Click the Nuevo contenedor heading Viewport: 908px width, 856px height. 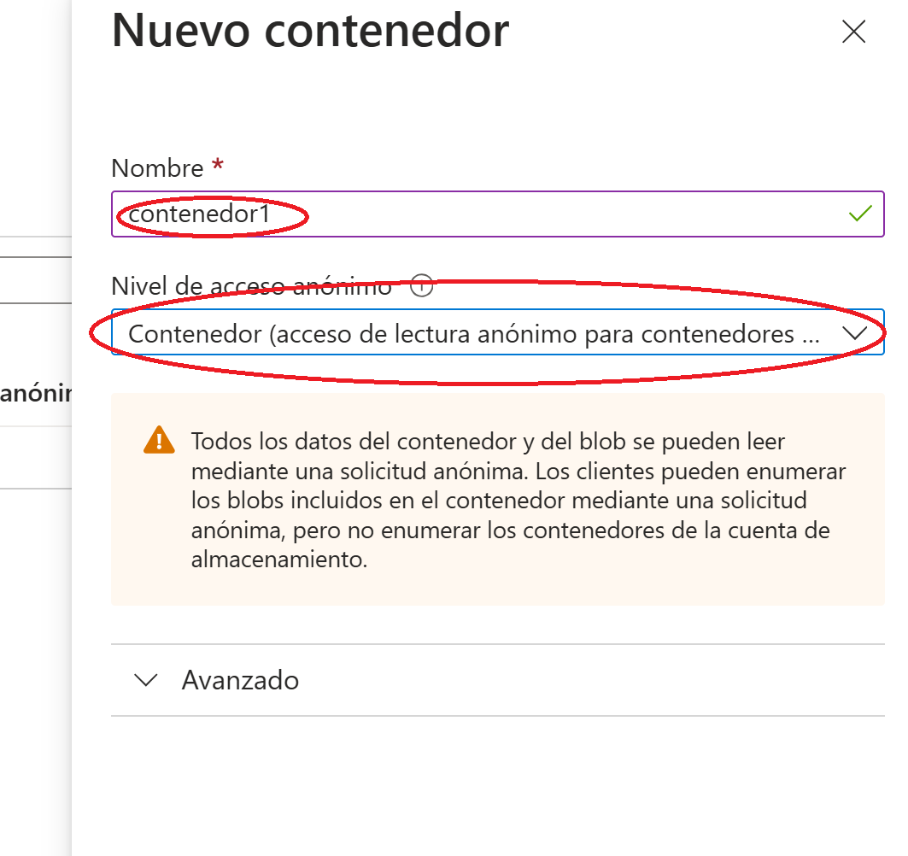coord(310,31)
